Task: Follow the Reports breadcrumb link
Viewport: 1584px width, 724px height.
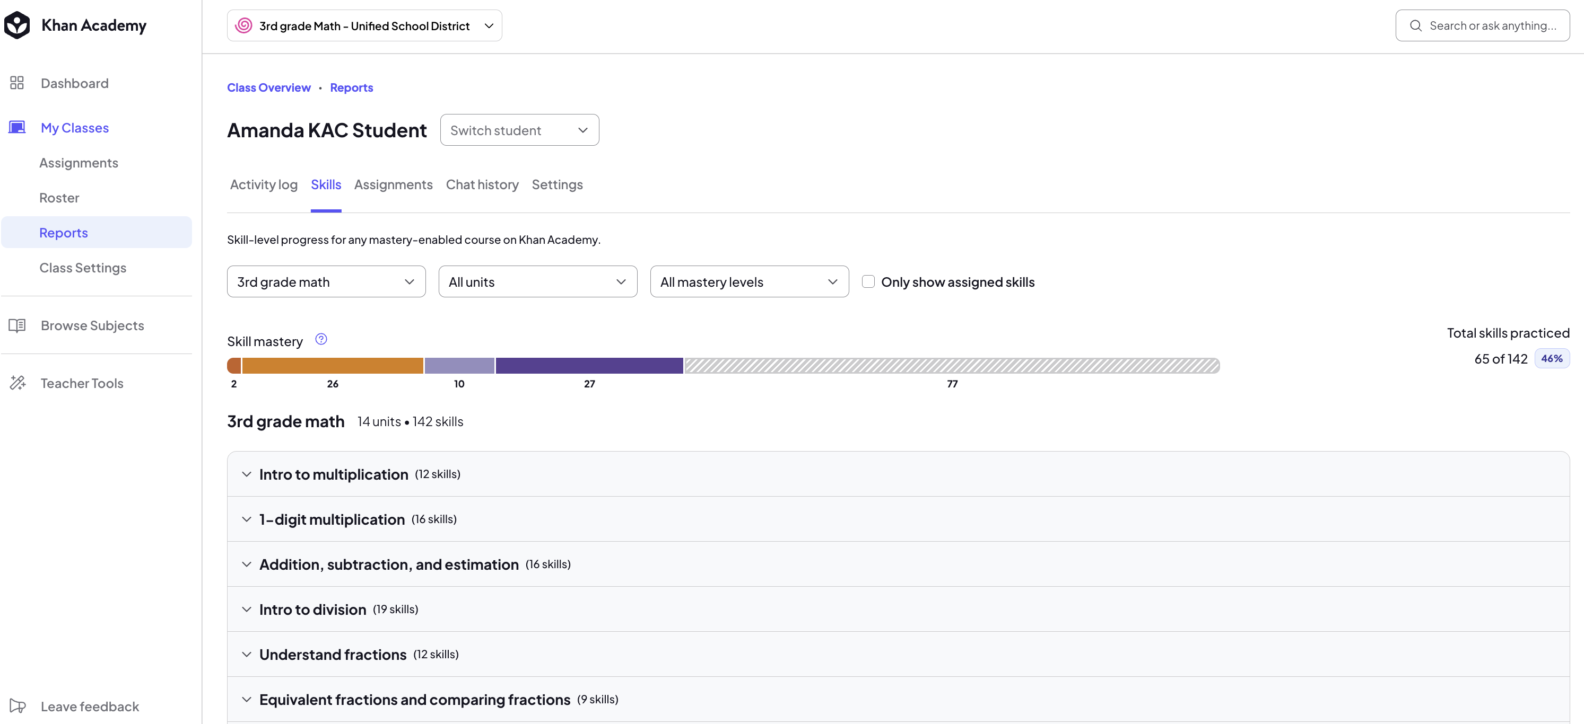Action: pos(352,87)
